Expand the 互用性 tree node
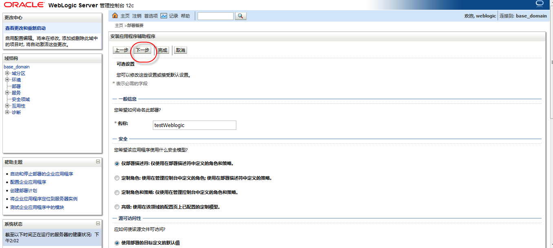This screenshot has height=248, width=553. coord(7,106)
